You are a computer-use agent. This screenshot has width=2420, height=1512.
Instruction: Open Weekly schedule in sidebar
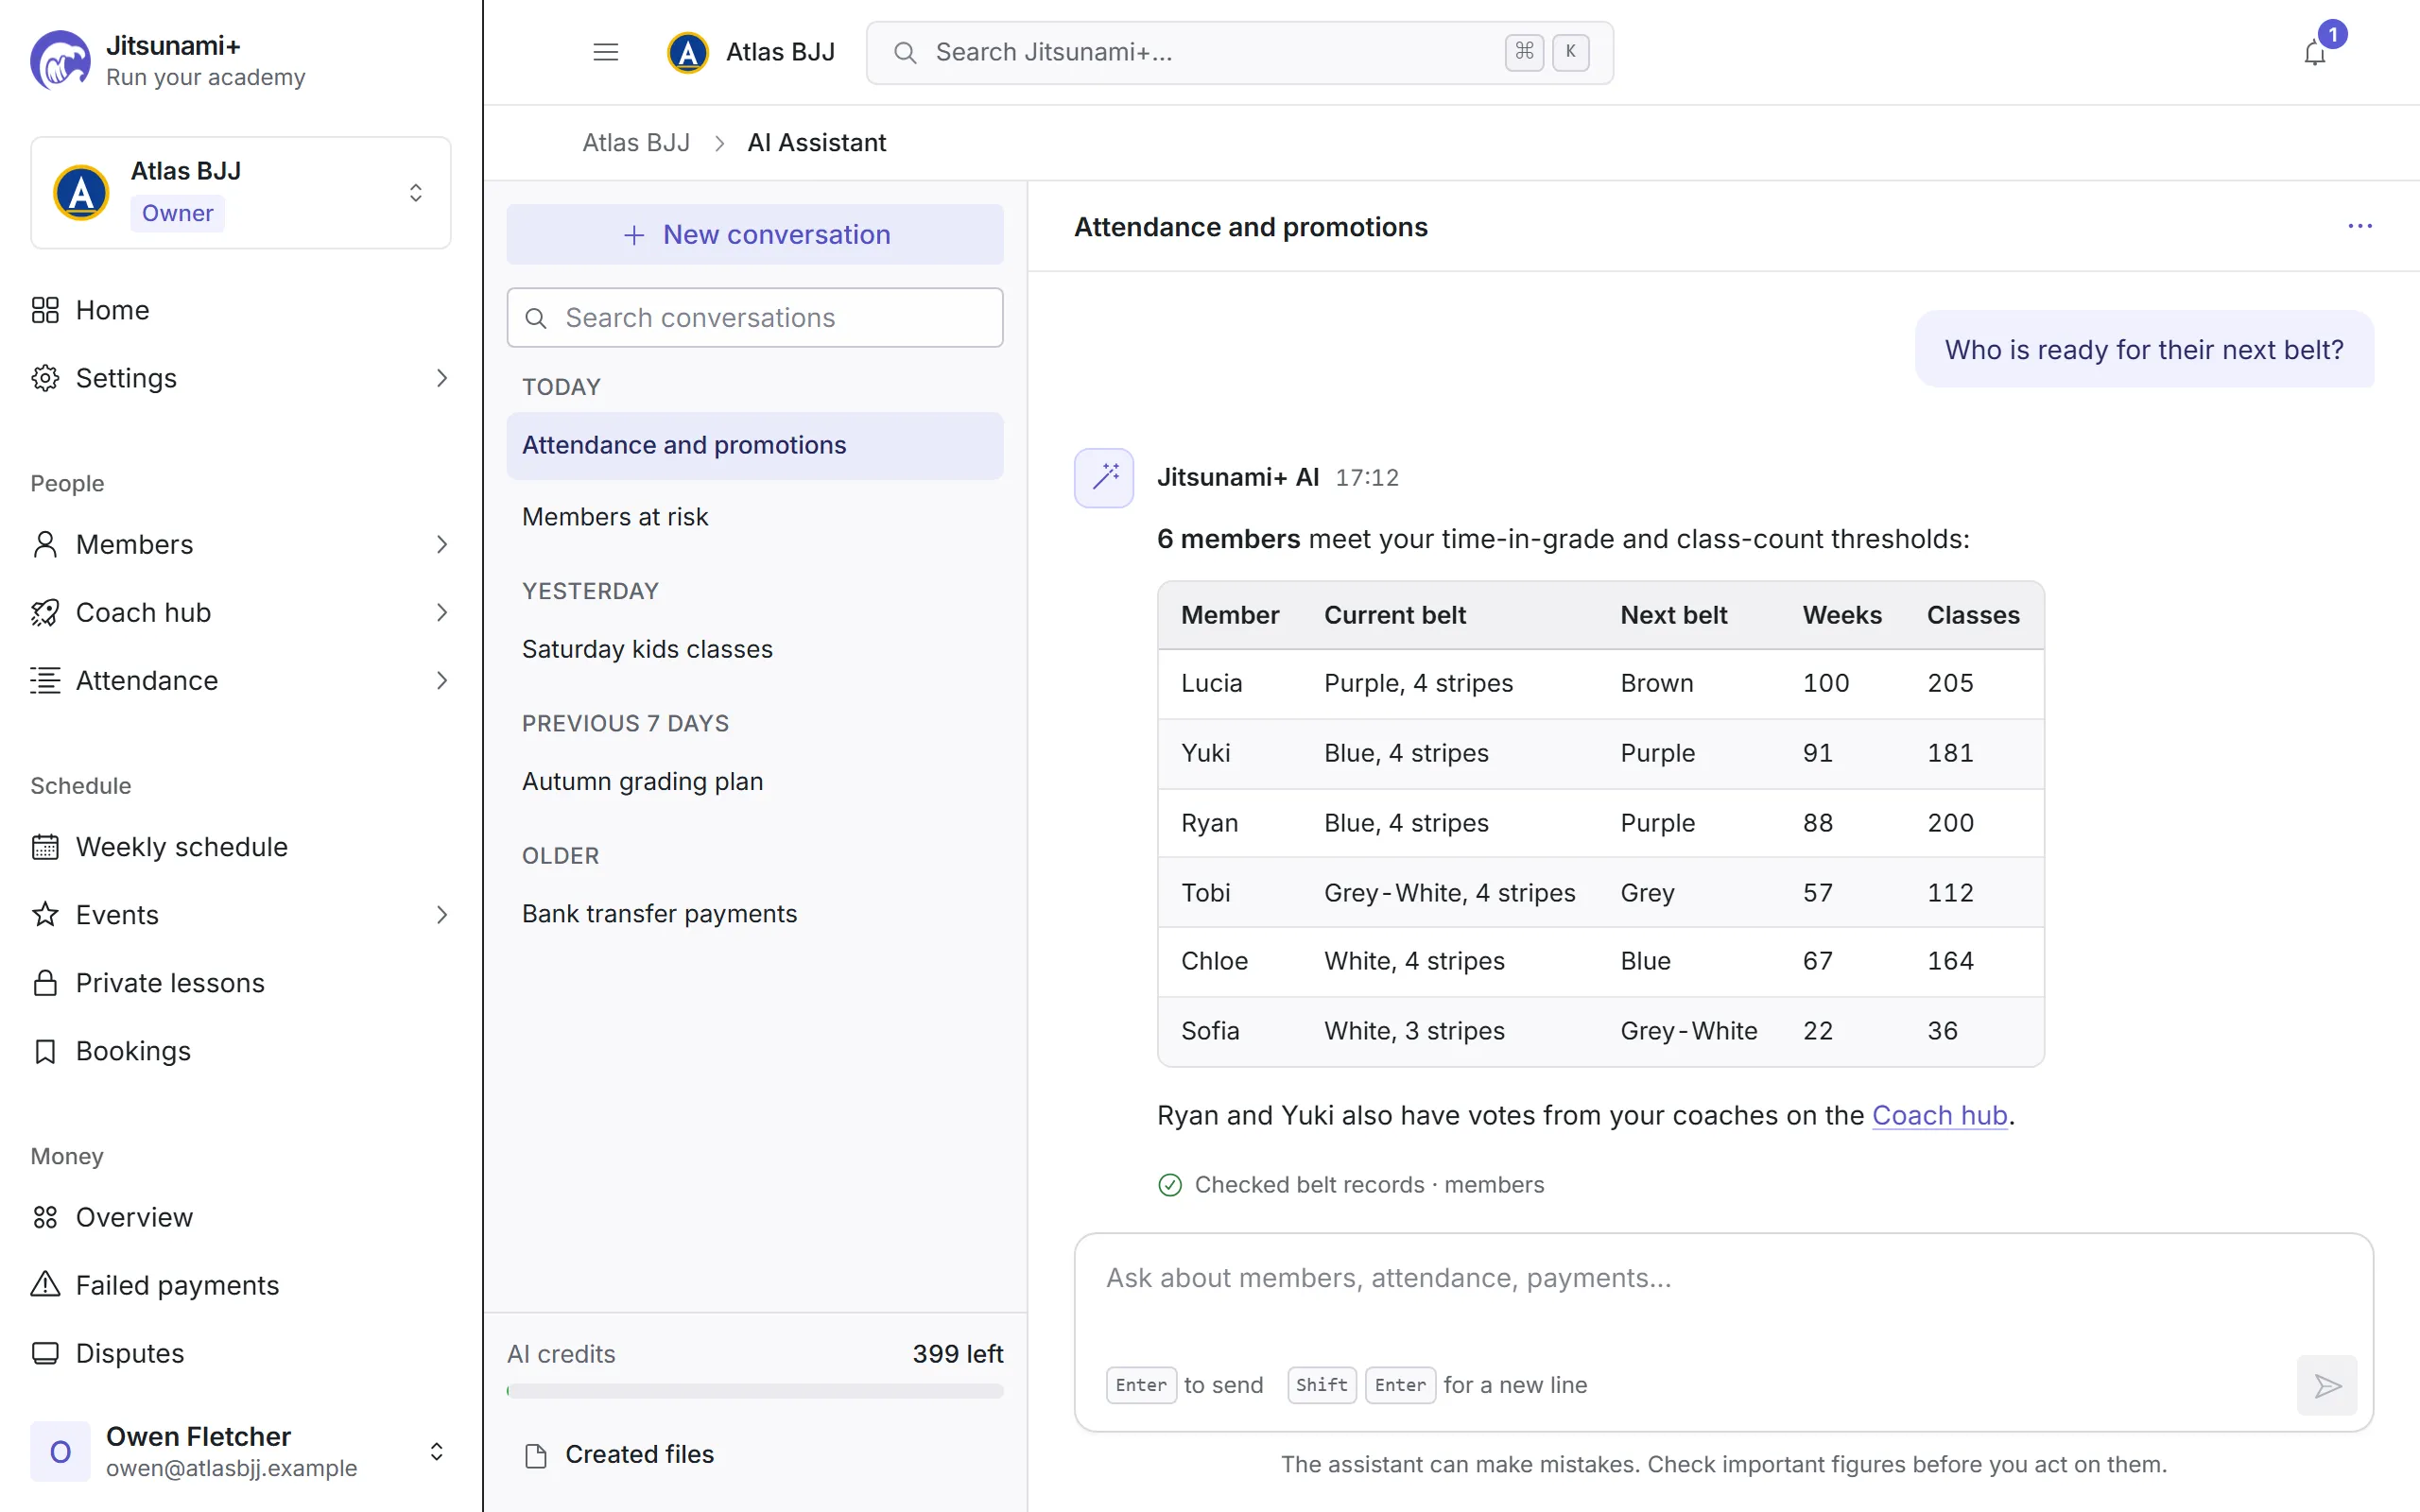pyautogui.click(x=241, y=847)
